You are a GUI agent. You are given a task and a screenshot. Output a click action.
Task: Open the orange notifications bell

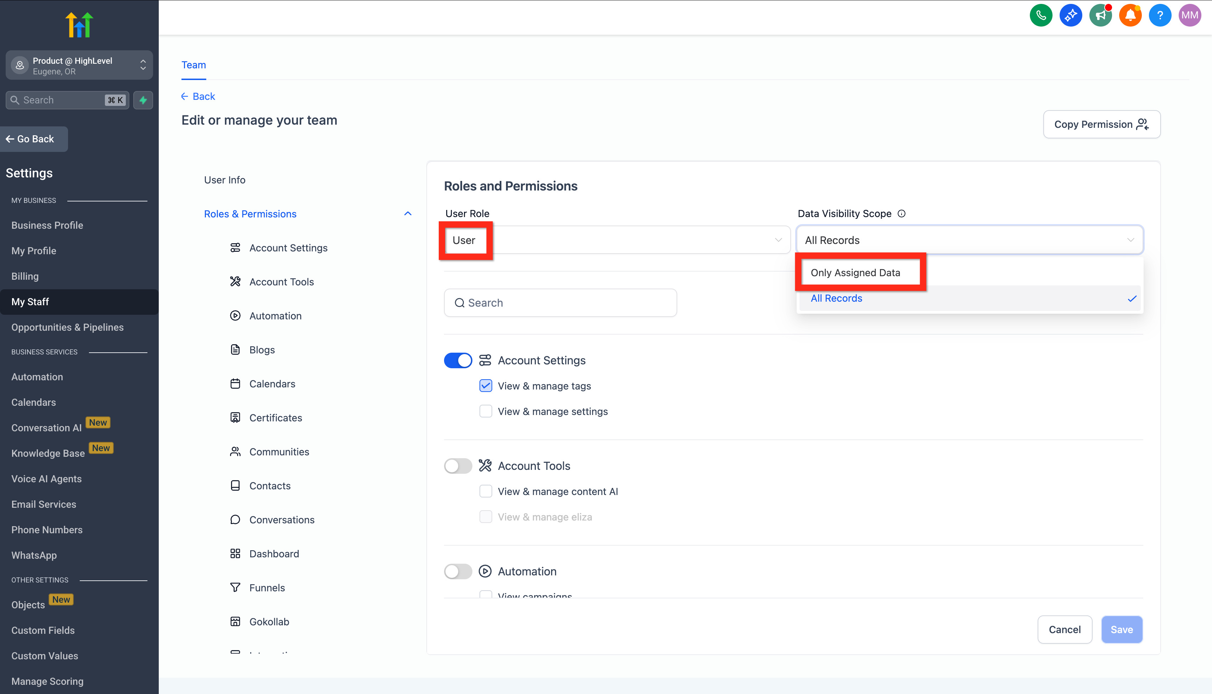[1130, 15]
